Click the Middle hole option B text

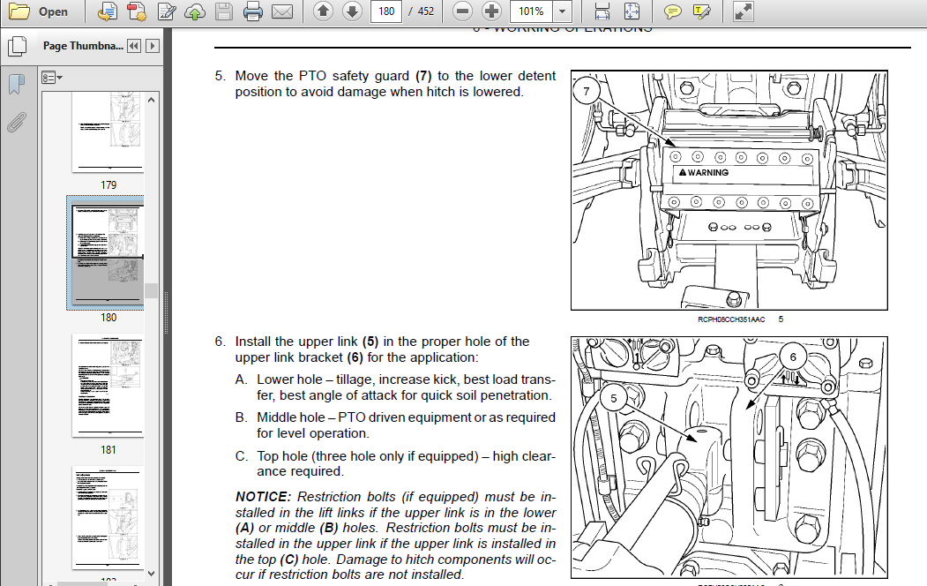(406, 425)
